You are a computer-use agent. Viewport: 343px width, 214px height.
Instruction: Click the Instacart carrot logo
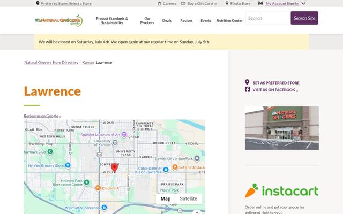[282, 190]
